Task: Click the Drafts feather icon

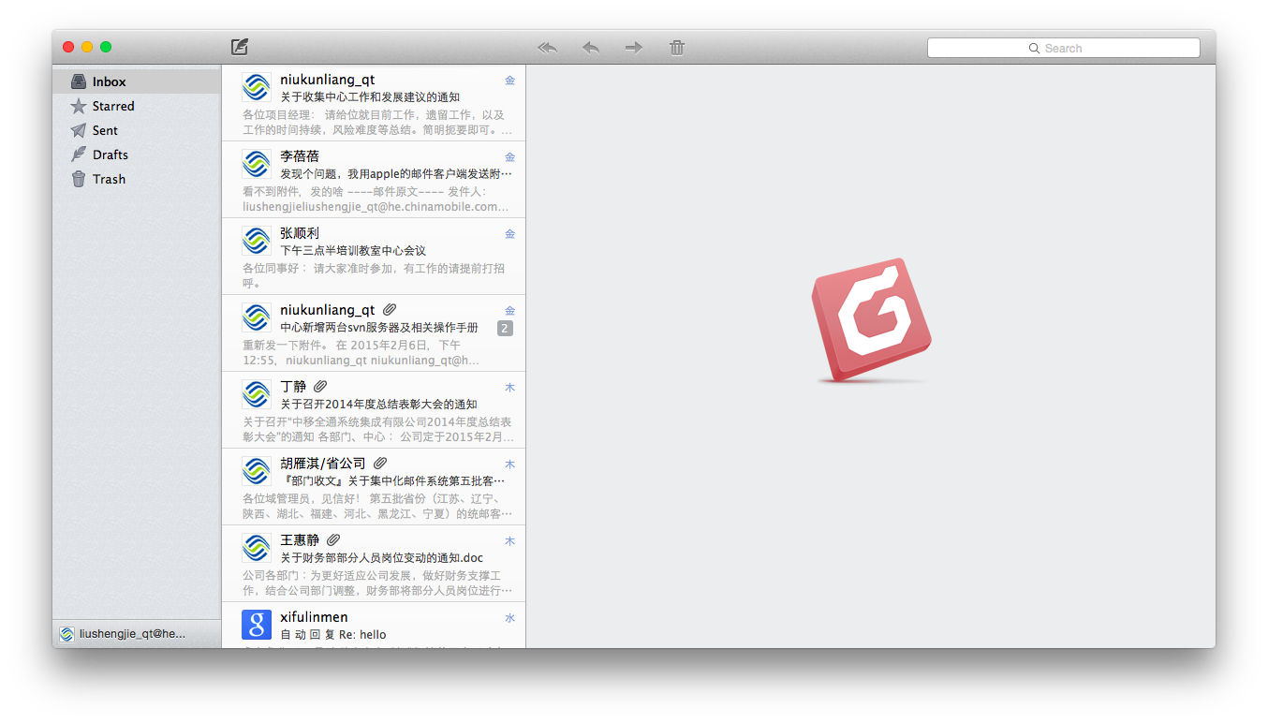Action: [x=79, y=155]
